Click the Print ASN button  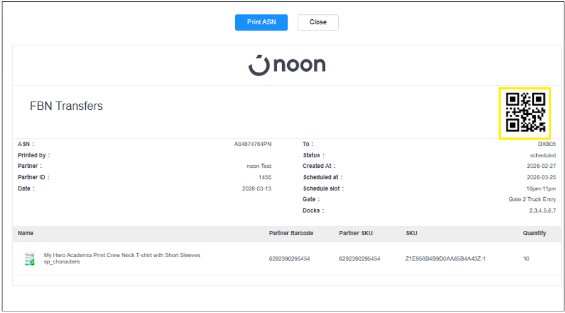click(x=261, y=22)
